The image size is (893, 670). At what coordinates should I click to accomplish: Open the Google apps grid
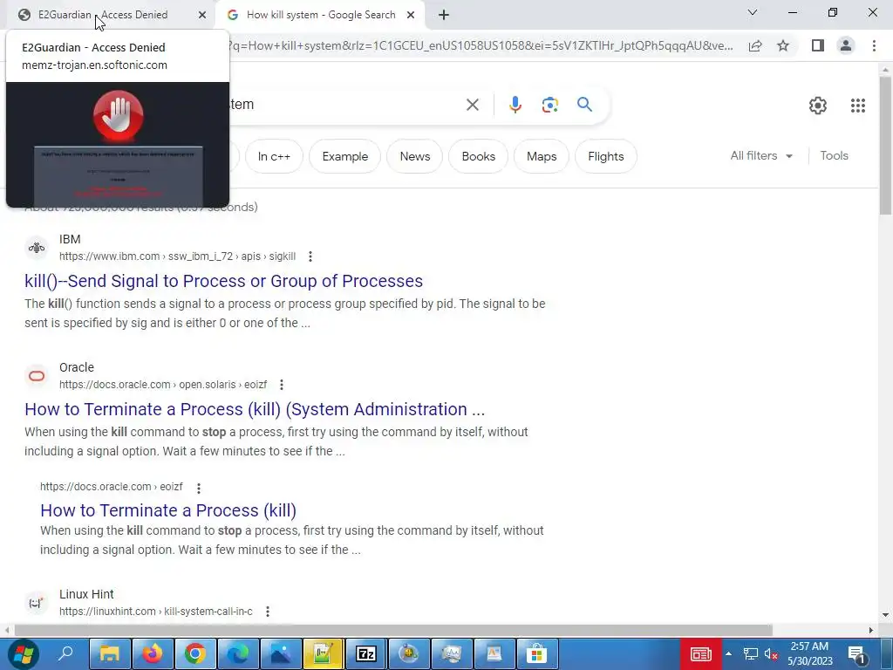pos(858,106)
